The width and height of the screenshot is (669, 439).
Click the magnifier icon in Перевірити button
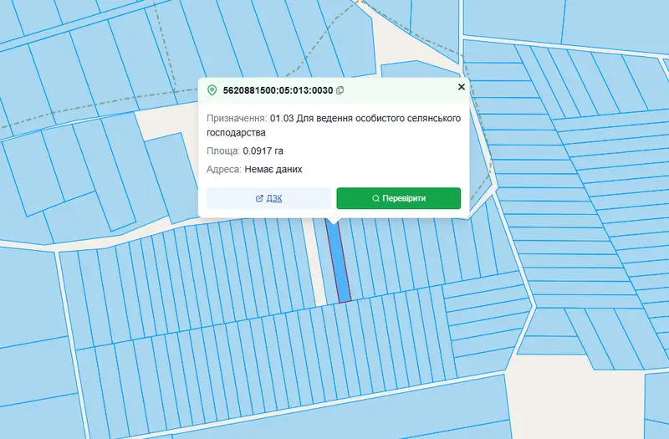(375, 198)
